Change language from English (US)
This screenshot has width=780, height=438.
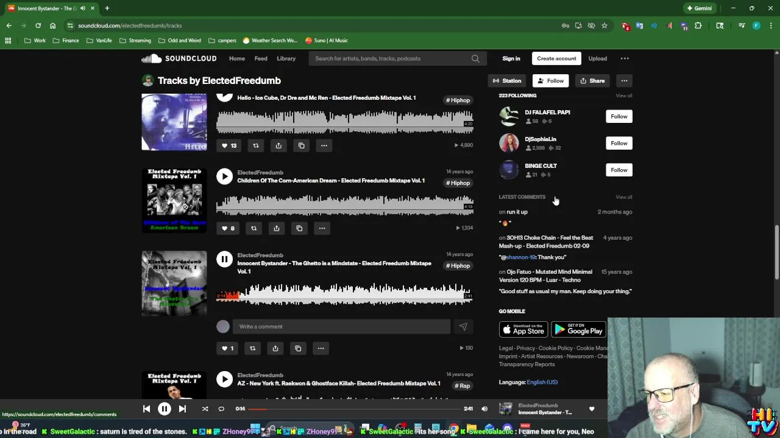[x=542, y=382]
